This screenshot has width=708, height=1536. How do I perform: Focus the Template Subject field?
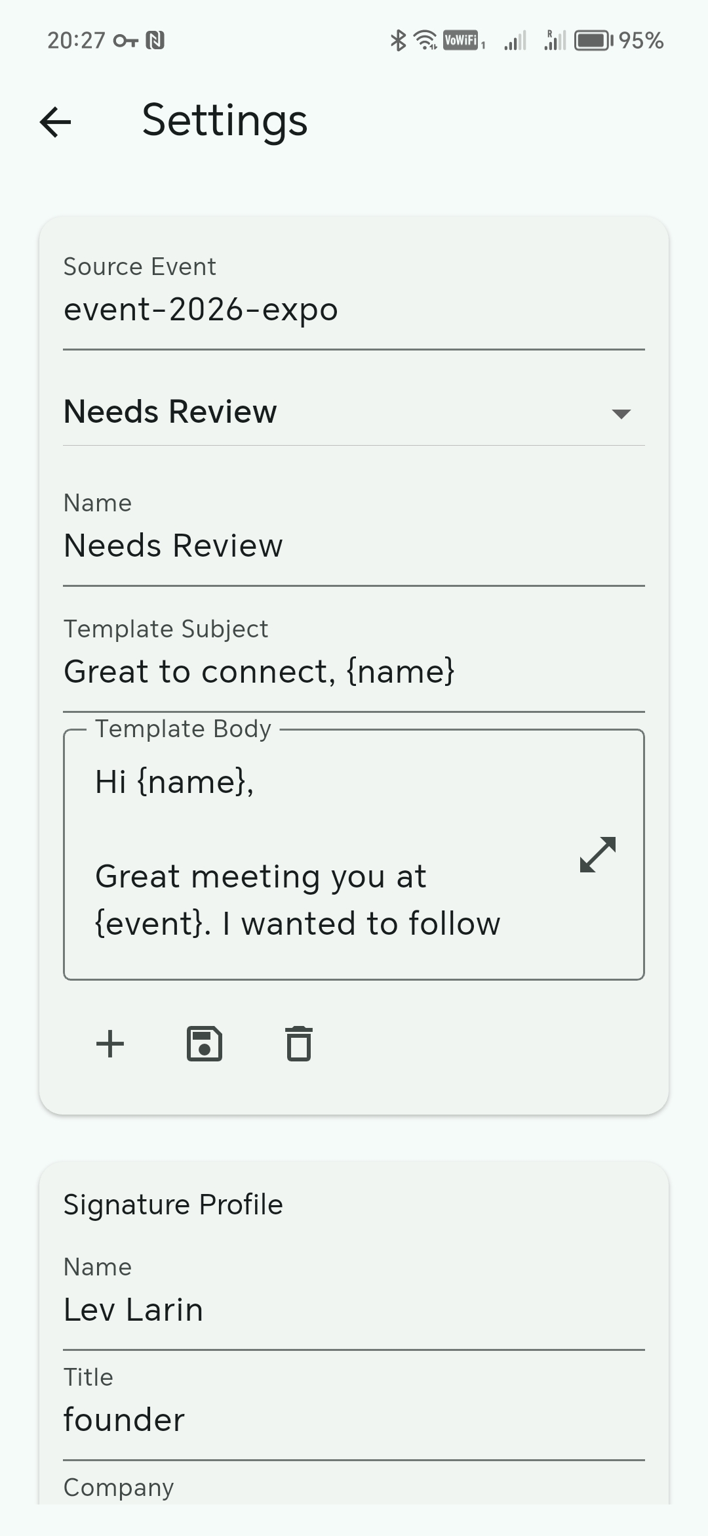(x=354, y=672)
